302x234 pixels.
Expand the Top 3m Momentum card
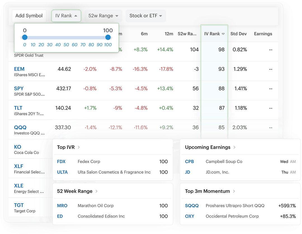pos(234,191)
